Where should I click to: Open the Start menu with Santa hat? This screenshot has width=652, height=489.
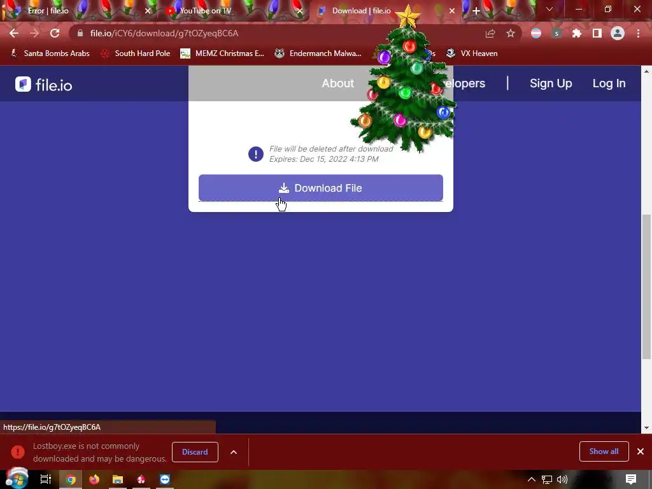pyautogui.click(x=17, y=478)
